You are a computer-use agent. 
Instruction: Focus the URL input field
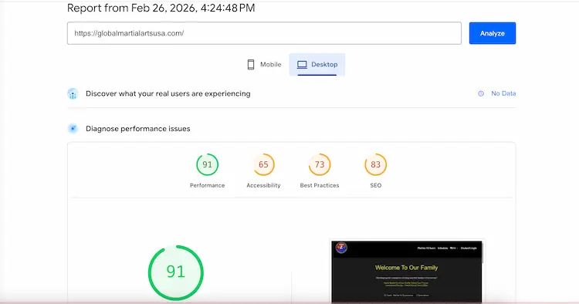(x=264, y=33)
